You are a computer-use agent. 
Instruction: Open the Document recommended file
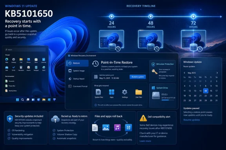point(10,81)
